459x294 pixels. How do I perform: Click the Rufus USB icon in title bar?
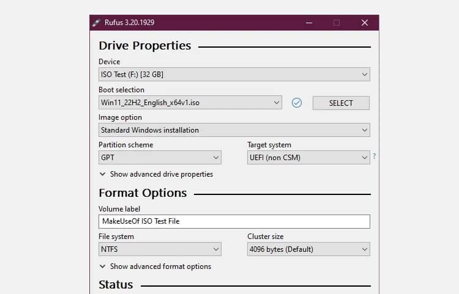coord(96,23)
